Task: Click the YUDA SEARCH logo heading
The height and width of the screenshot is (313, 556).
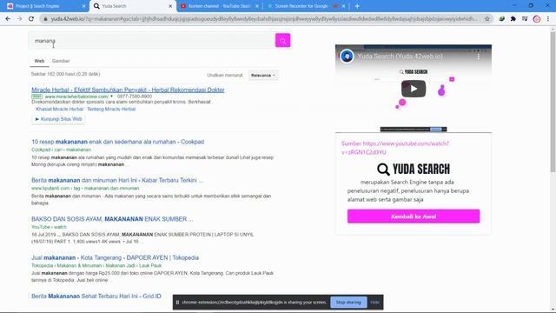Action: [414, 169]
